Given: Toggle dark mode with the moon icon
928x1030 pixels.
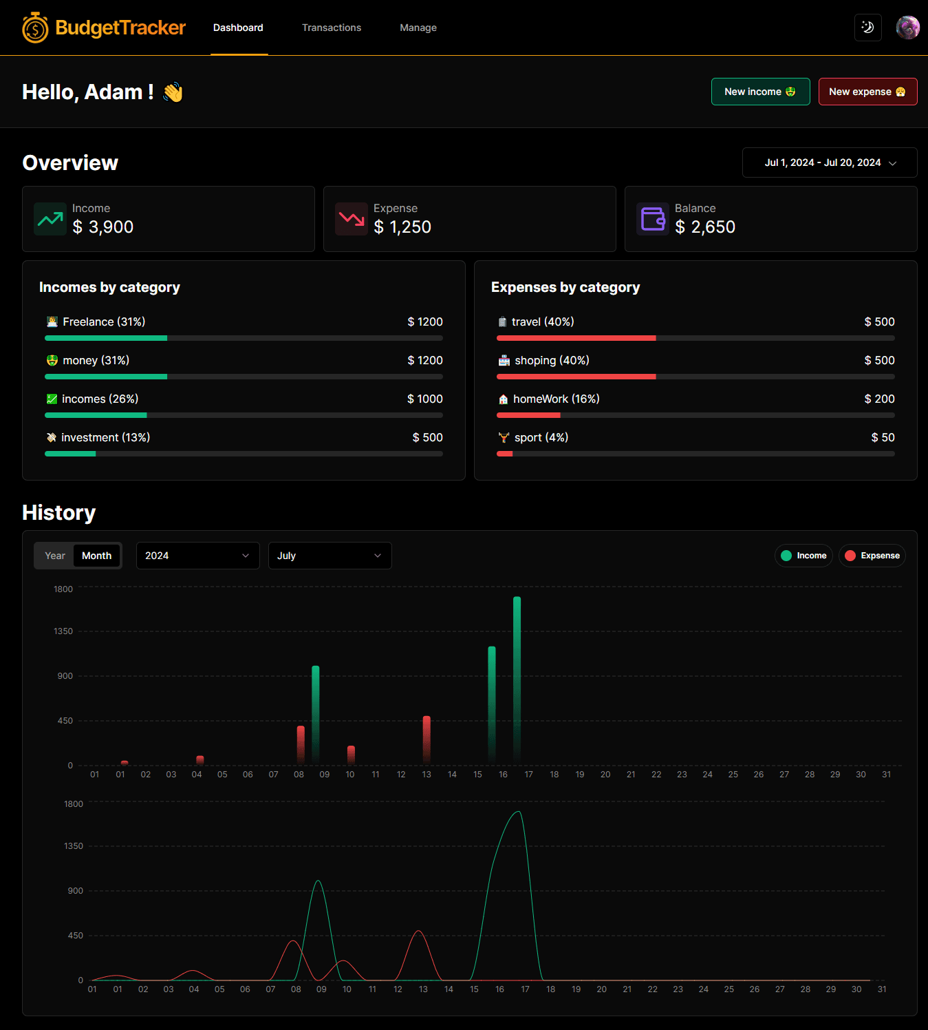Looking at the screenshot, I should tap(868, 28).
